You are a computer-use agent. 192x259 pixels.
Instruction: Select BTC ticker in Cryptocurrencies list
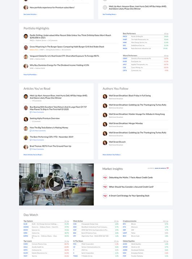(124, 224)
